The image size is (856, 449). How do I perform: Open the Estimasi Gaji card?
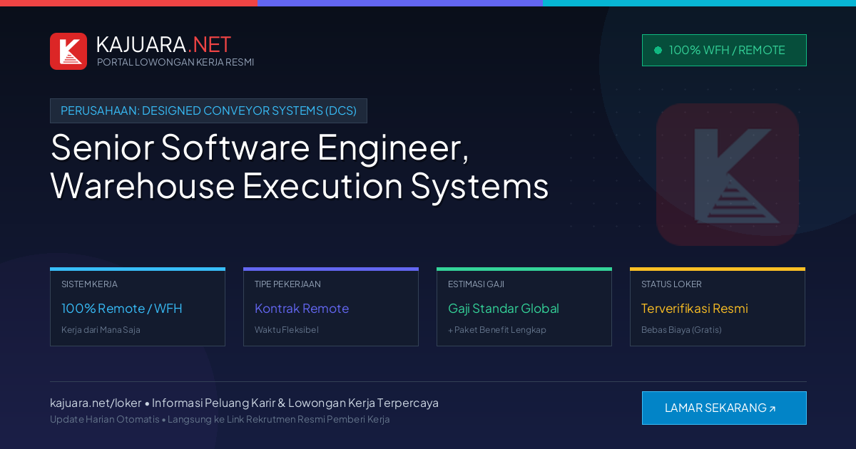524,307
